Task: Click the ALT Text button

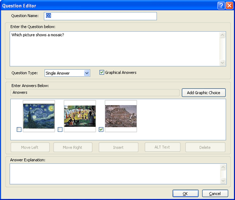Action: tap(162, 147)
